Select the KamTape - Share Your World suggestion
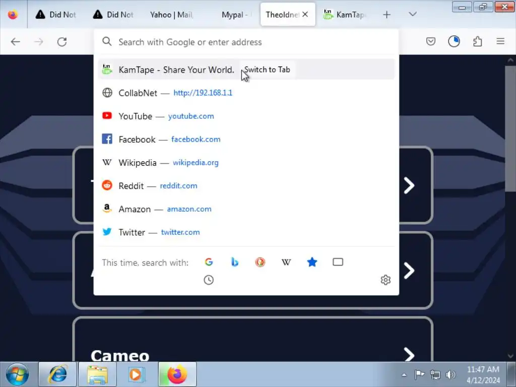The image size is (516, 387). coord(246,70)
